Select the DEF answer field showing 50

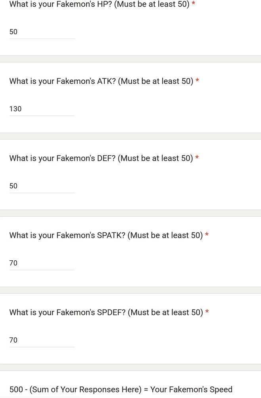[42, 186]
